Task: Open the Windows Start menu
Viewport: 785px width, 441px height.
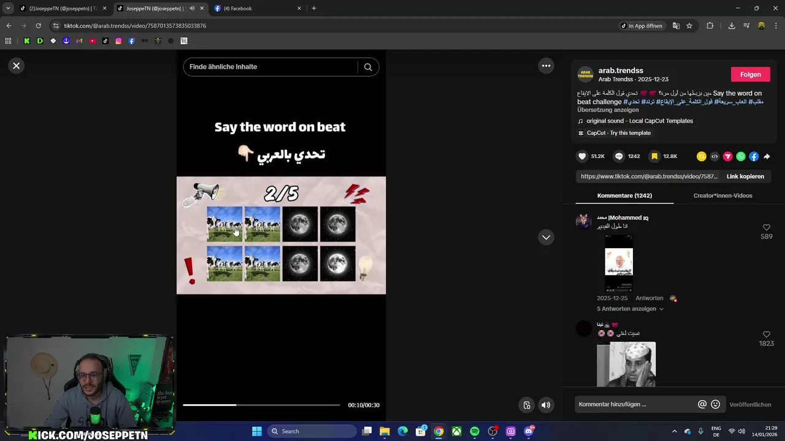Action: coord(257,431)
